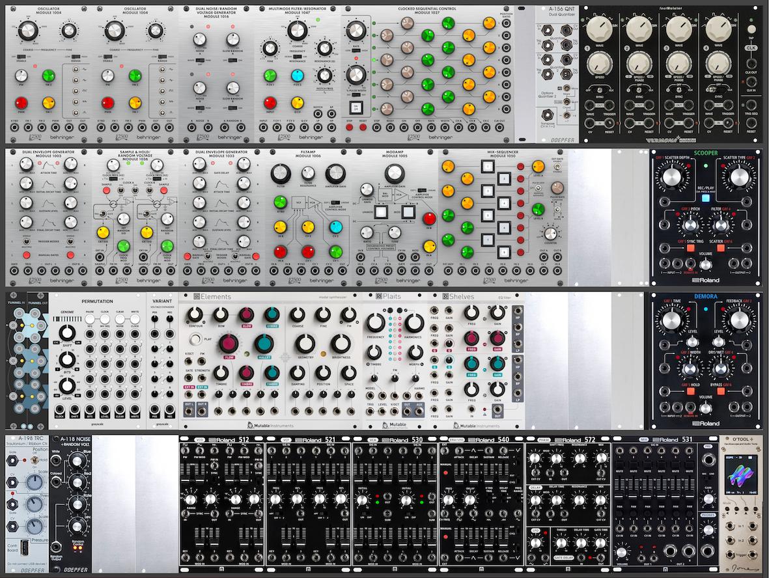Click the teal MALLET knob on Elements

pos(264,344)
